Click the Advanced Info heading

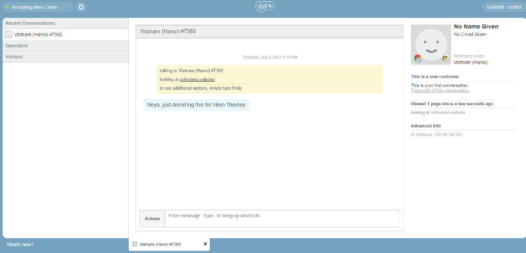(426, 126)
